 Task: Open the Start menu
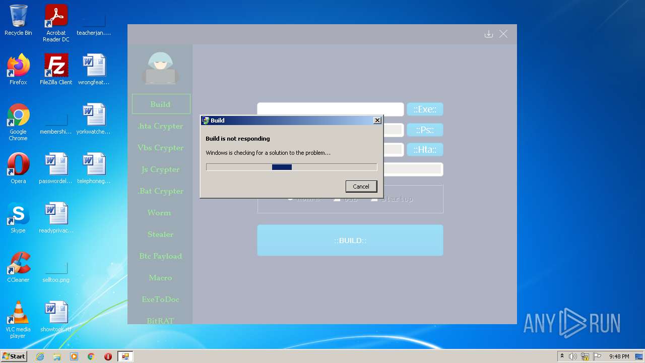(x=14, y=356)
